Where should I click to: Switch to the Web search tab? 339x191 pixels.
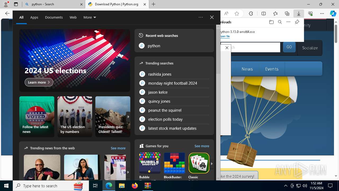click(73, 17)
